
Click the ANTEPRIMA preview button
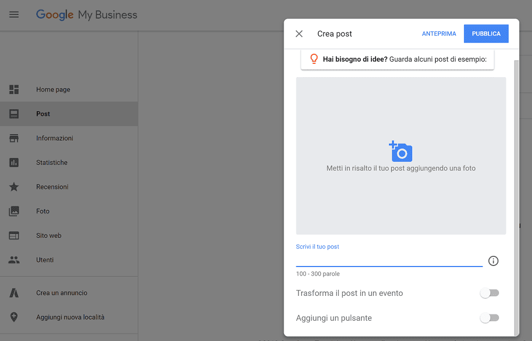[439, 34]
